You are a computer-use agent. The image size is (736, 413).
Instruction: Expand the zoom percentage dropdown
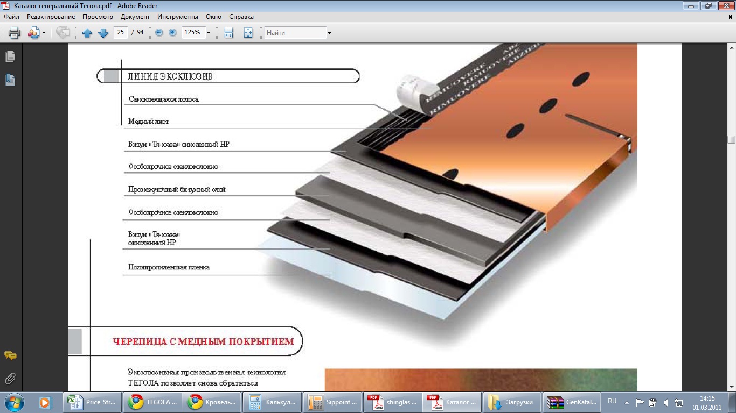pos(209,33)
